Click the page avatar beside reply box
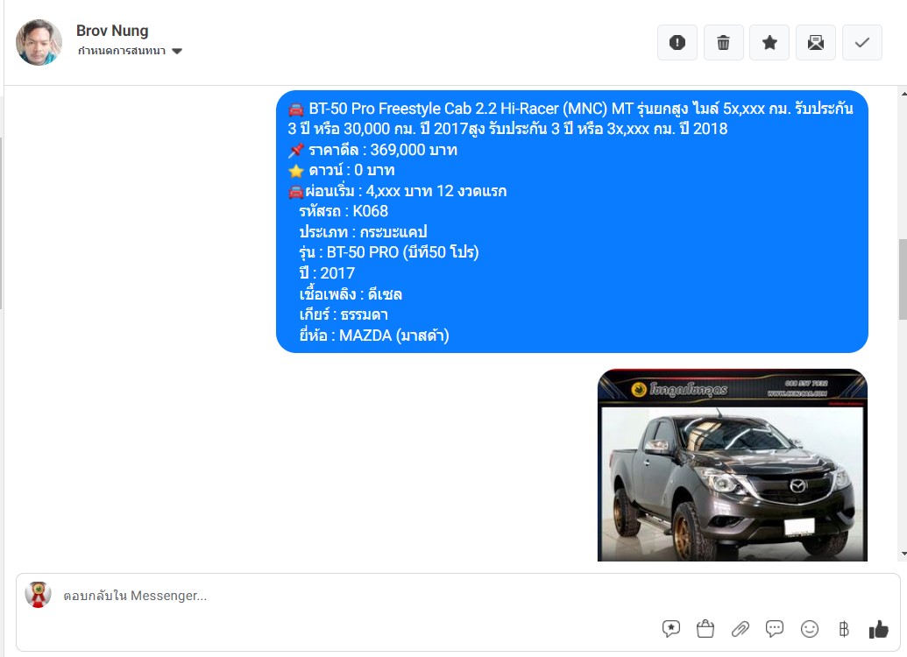 pyautogui.click(x=39, y=595)
